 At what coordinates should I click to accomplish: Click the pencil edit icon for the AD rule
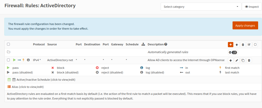pos(237,60)
